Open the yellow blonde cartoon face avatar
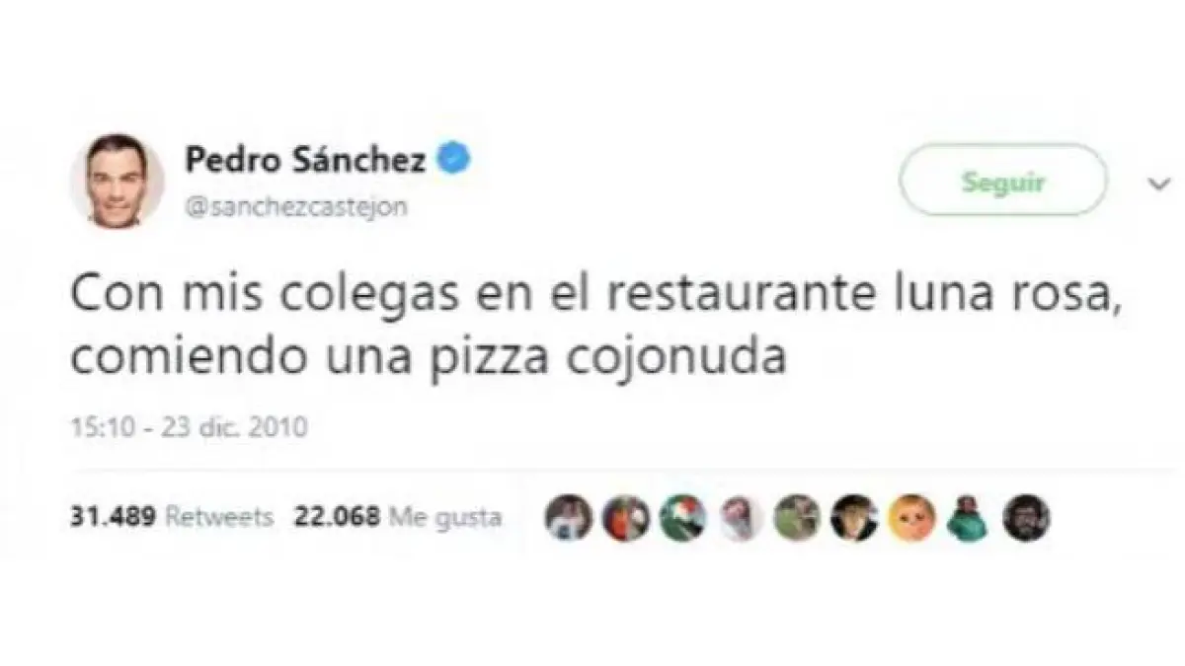 [x=910, y=517]
